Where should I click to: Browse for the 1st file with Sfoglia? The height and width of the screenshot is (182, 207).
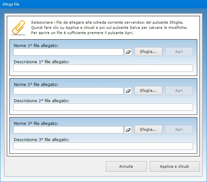coord(148,52)
